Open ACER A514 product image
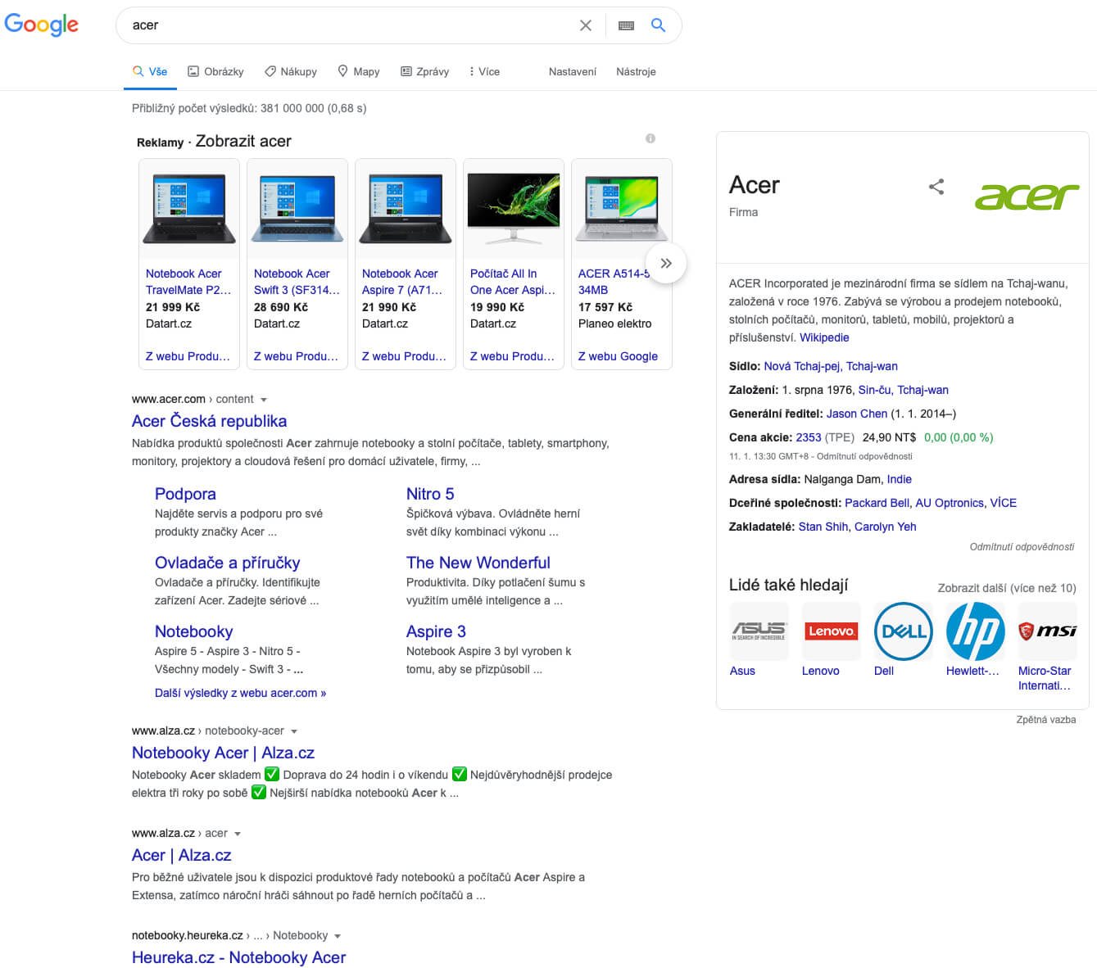The height and width of the screenshot is (968, 1097). pos(622,209)
